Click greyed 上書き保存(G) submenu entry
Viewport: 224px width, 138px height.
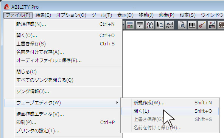coord(170,119)
